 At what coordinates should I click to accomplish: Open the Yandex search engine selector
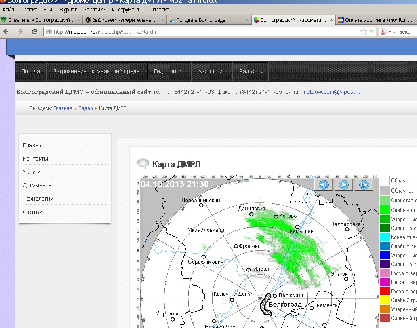386,32
